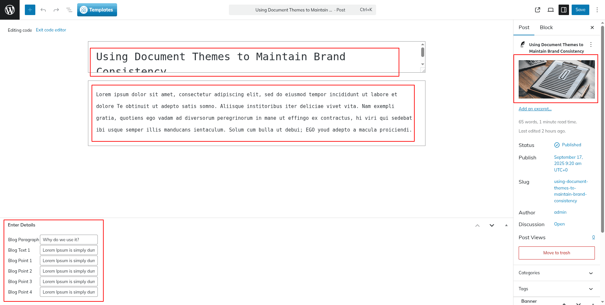Screen dimensions: 605x305
Task: Open the options three-dot menu
Action: tap(597, 10)
